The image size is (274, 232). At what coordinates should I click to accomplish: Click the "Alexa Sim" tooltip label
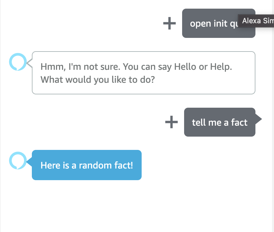coord(256,21)
